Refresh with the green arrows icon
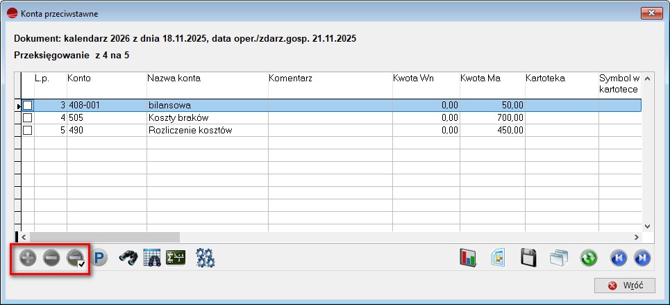Image resolution: width=670 pixels, height=305 pixels. click(x=589, y=258)
